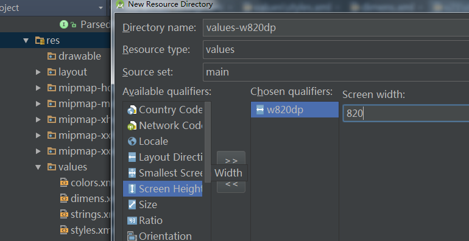
Task: Click the Country Code qualifier icon
Action: pyautogui.click(x=132, y=110)
